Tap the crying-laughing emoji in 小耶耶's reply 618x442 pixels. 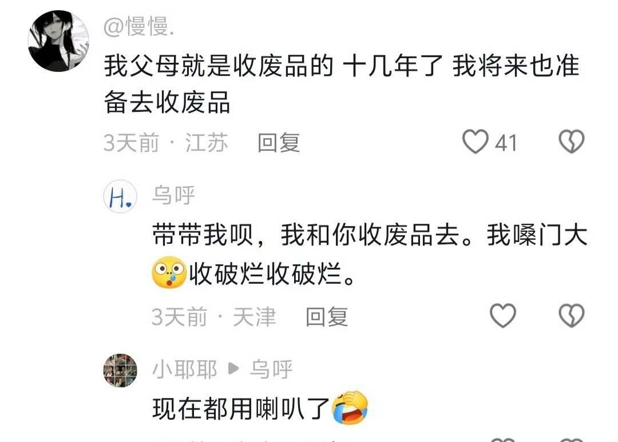coord(350,408)
